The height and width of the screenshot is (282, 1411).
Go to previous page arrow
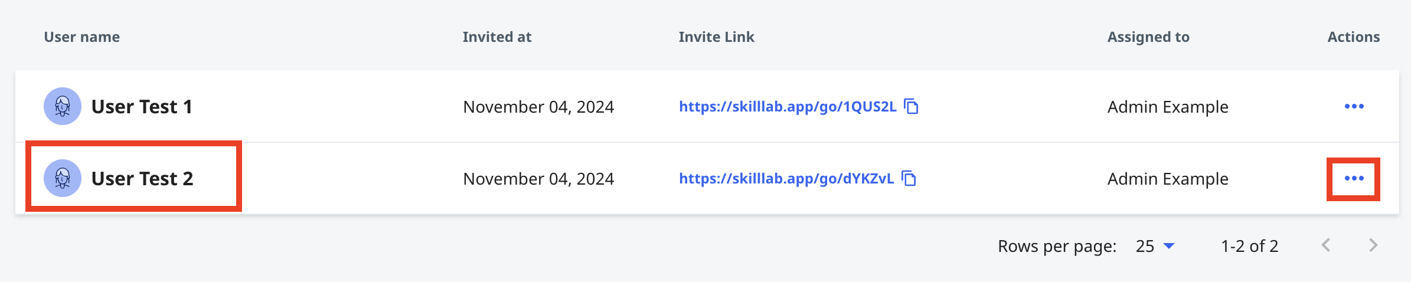click(x=1326, y=245)
